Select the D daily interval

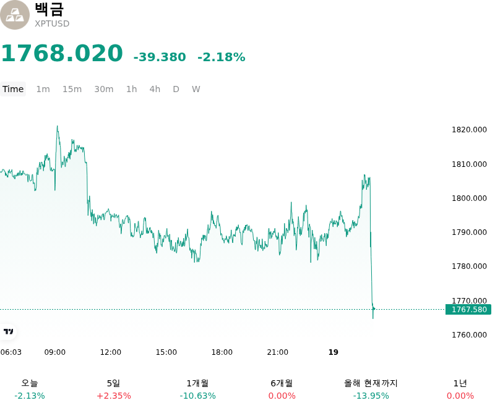[x=176, y=89]
